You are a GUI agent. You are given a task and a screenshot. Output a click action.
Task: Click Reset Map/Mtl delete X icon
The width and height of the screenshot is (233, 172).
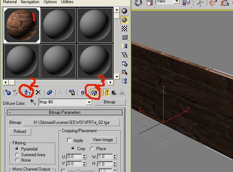38,93
